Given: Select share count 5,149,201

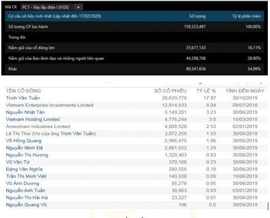Looking at the screenshot, I should tap(175, 112).
